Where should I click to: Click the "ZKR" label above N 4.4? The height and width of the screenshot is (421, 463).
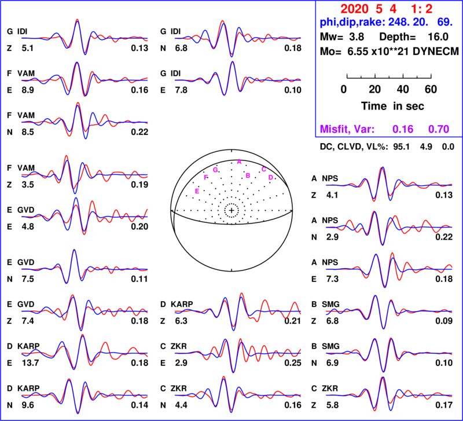(x=178, y=388)
